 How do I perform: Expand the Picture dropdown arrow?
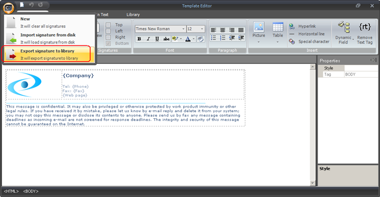pos(258,42)
